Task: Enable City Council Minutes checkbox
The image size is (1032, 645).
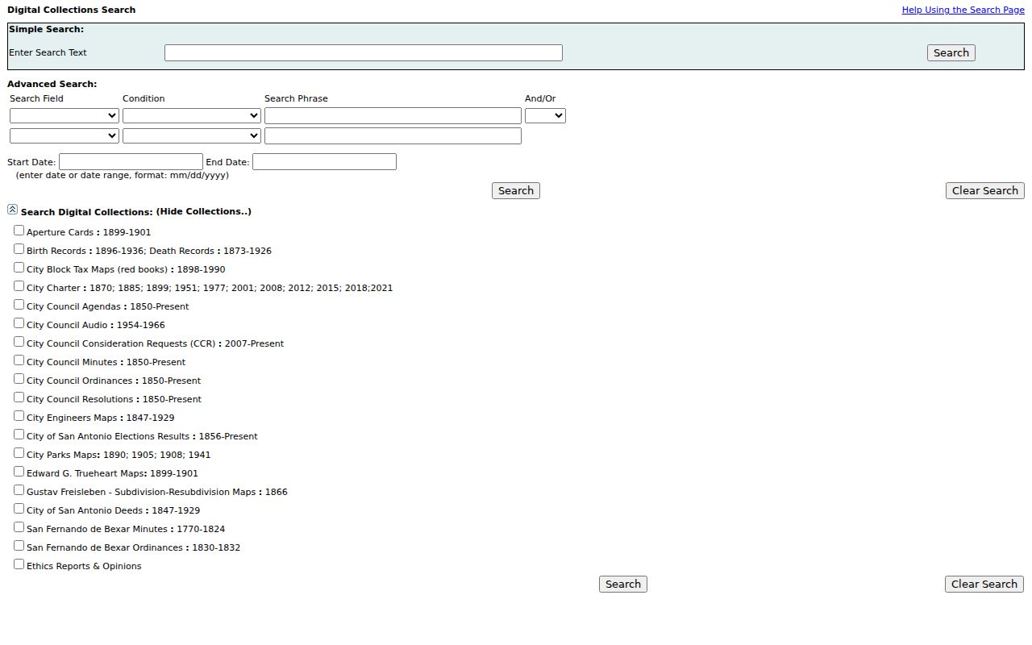Action: click(x=19, y=360)
